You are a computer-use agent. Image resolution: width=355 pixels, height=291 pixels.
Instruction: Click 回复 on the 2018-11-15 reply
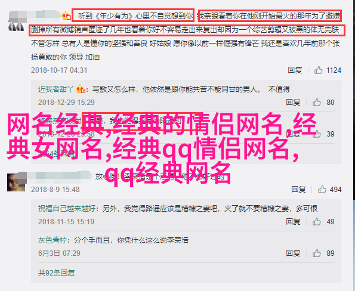293,222
